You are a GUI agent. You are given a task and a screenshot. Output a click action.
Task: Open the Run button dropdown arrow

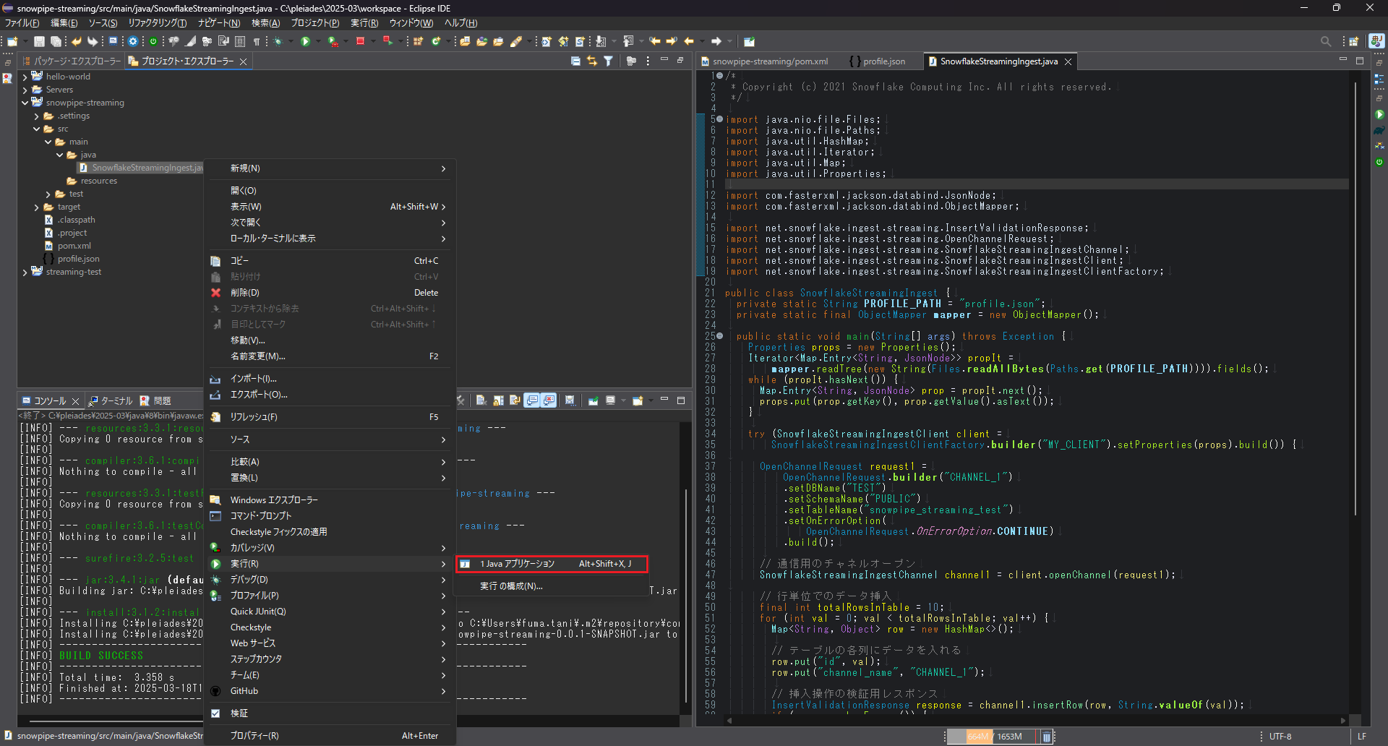point(318,41)
